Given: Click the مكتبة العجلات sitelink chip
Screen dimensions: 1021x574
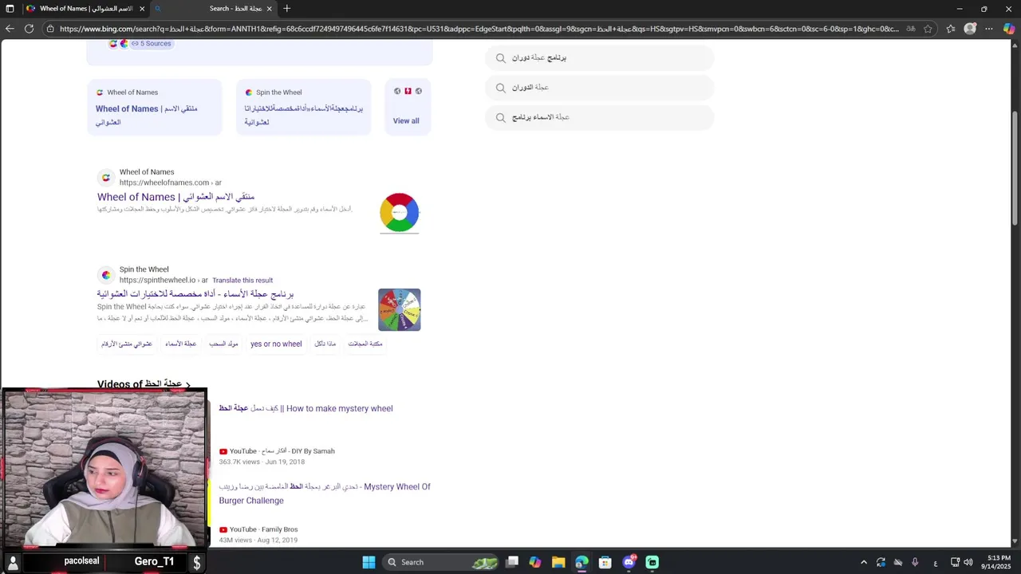Looking at the screenshot, I should click(365, 344).
